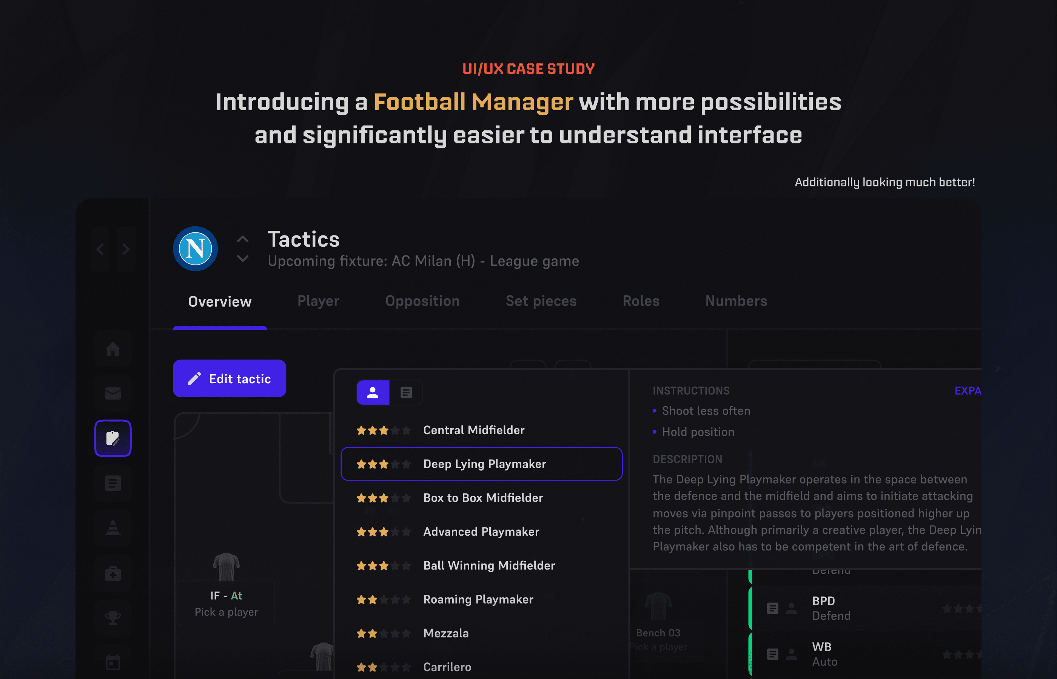1057x679 pixels.
Task: Open the Set pieces tab
Action: tap(541, 301)
